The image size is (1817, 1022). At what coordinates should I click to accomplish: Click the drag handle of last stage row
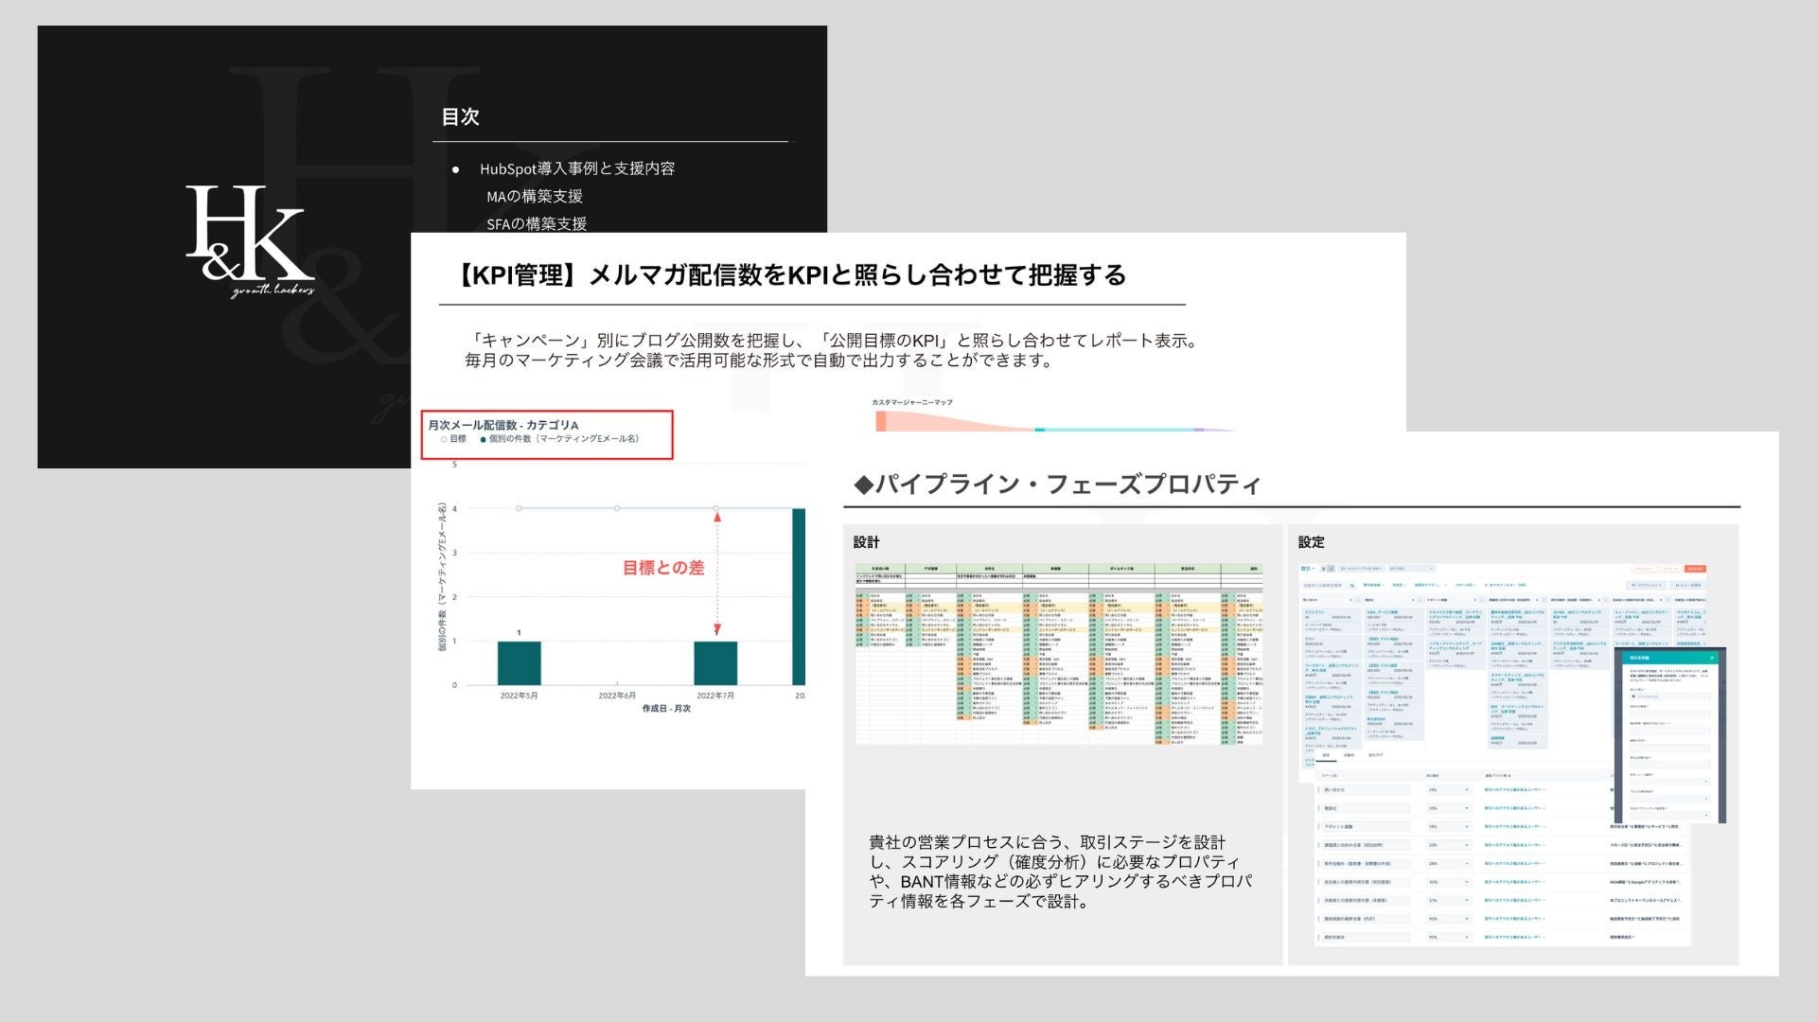pyautogui.click(x=1318, y=937)
